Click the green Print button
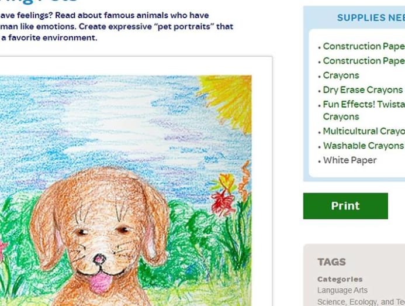Screen dimensions: 405x306 pos(345,206)
